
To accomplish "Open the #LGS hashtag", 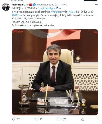I will pyautogui.click(x=72, y=12).
